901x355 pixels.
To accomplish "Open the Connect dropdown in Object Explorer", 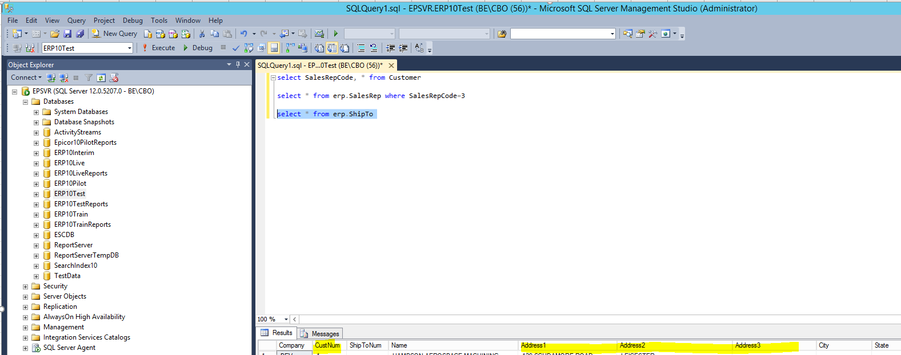I will (26, 77).
